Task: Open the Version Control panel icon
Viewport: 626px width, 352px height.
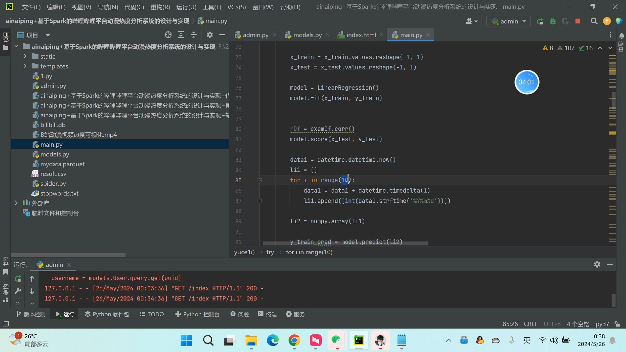Action: pos(18,314)
